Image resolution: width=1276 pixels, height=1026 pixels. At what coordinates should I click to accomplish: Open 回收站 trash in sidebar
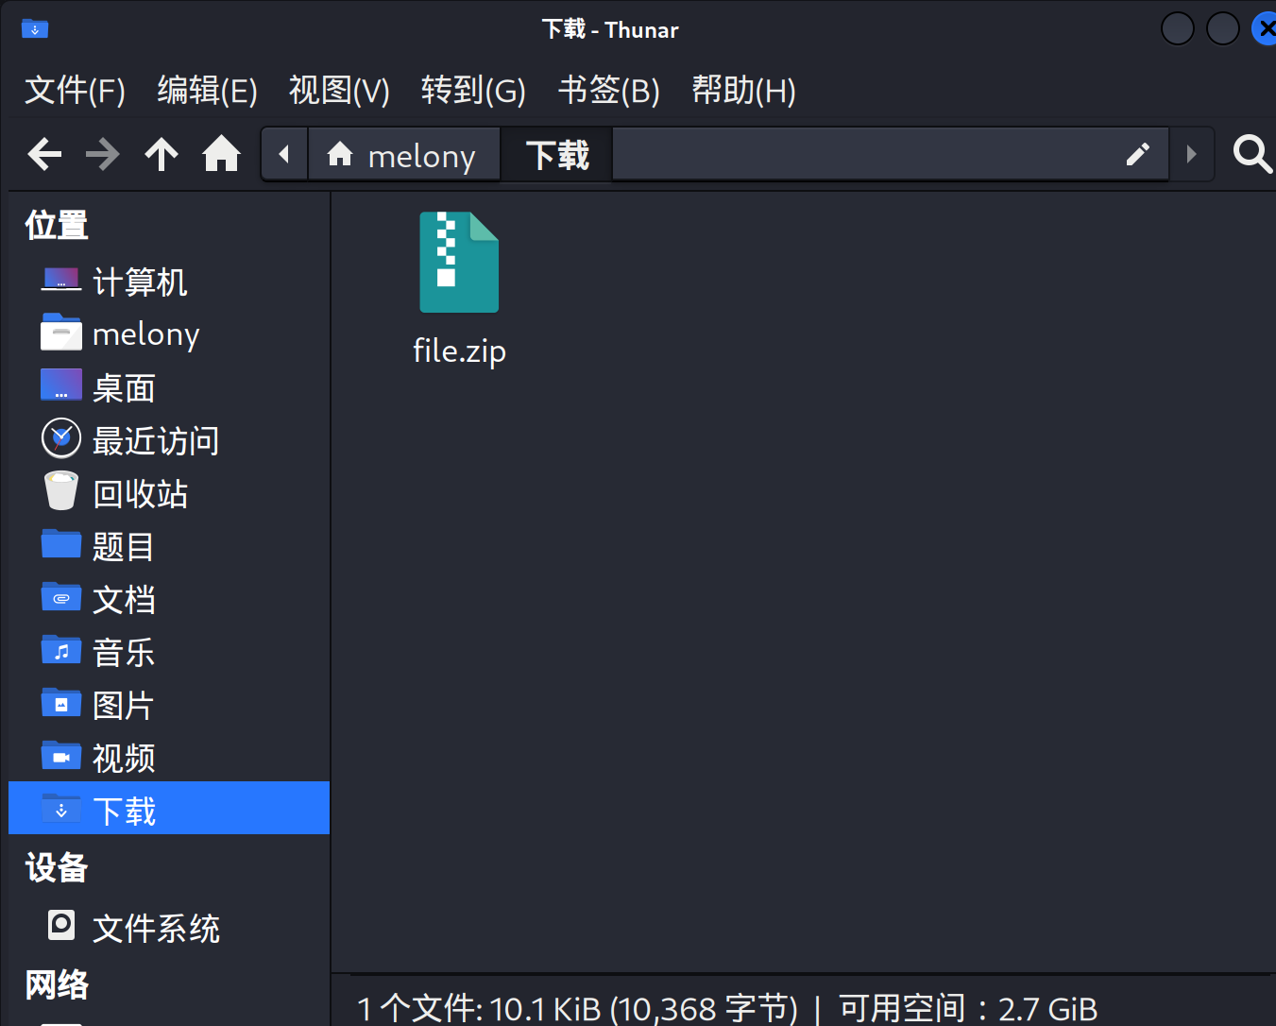tap(140, 494)
